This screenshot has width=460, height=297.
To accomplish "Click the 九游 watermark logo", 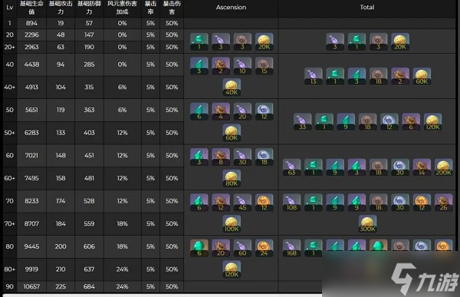I will [425, 279].
